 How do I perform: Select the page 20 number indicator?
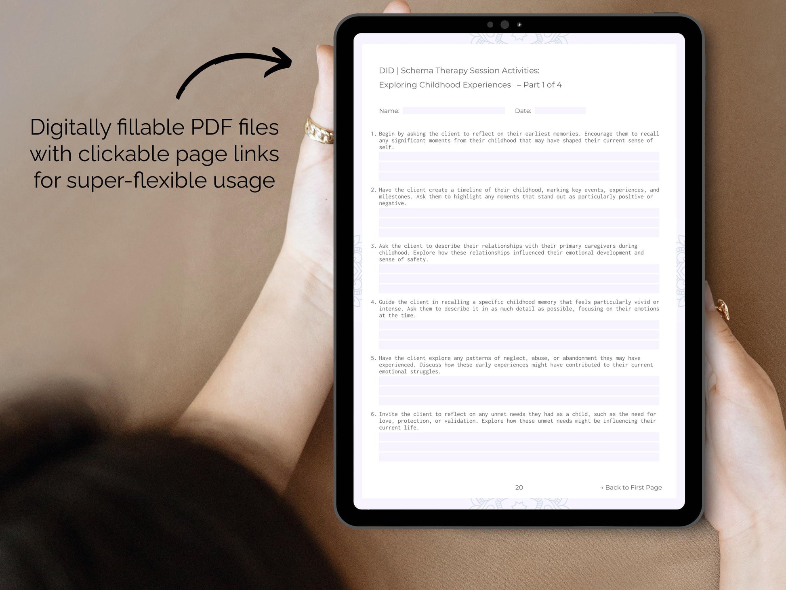coord(519,487)
